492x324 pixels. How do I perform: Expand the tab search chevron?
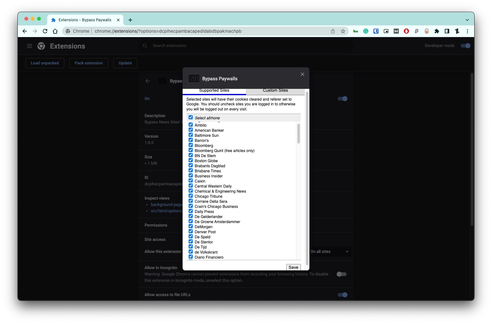click(x=467, y=20)
